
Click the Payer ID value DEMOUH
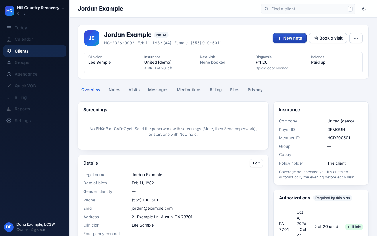pos(336,130)
